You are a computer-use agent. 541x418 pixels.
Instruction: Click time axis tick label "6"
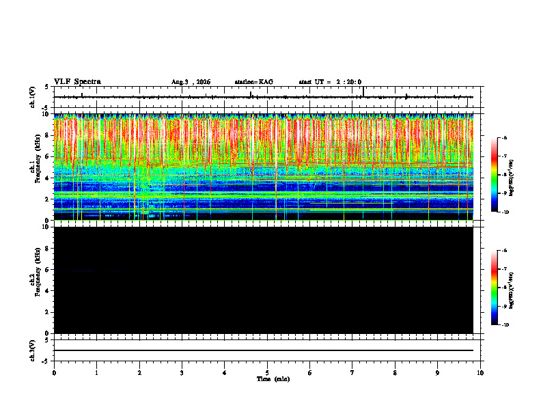click(x=310, y=373)
